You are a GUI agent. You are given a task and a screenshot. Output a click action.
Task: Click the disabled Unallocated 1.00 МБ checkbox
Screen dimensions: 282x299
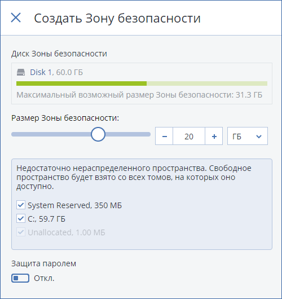[21, 232]
